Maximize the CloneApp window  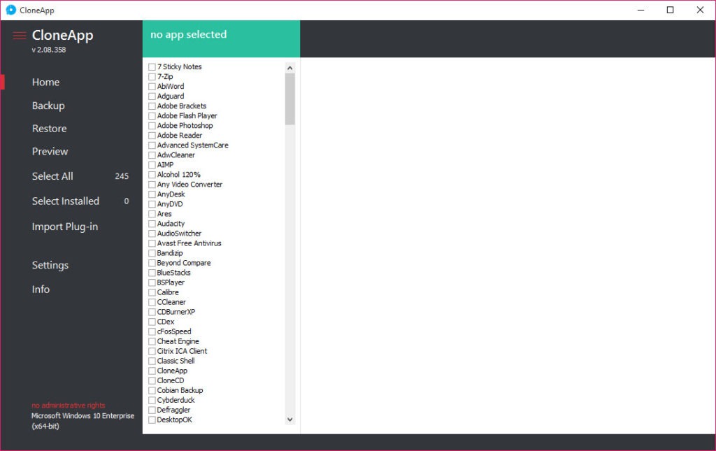(671, 10)
